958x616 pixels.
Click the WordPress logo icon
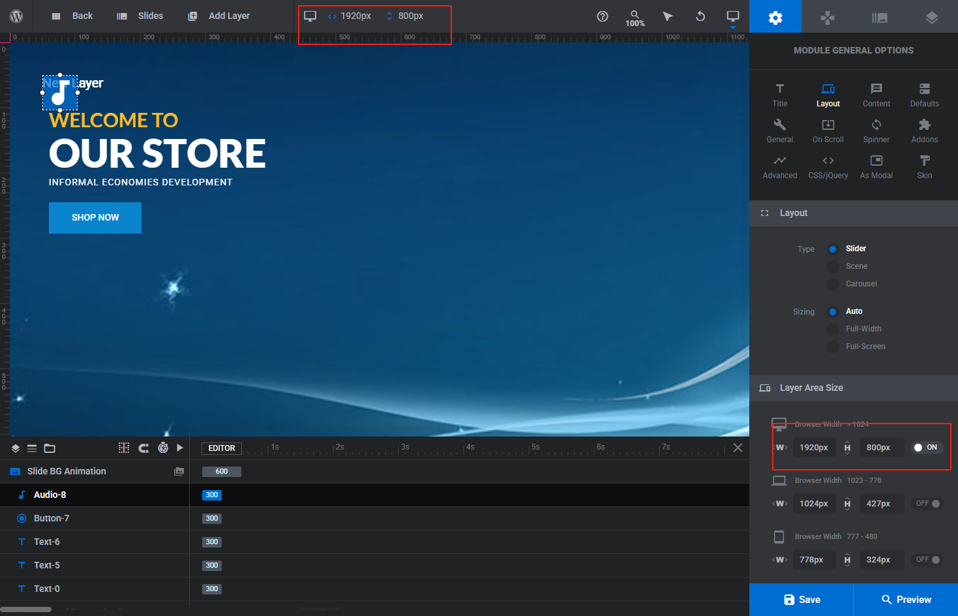coord(16,16)
